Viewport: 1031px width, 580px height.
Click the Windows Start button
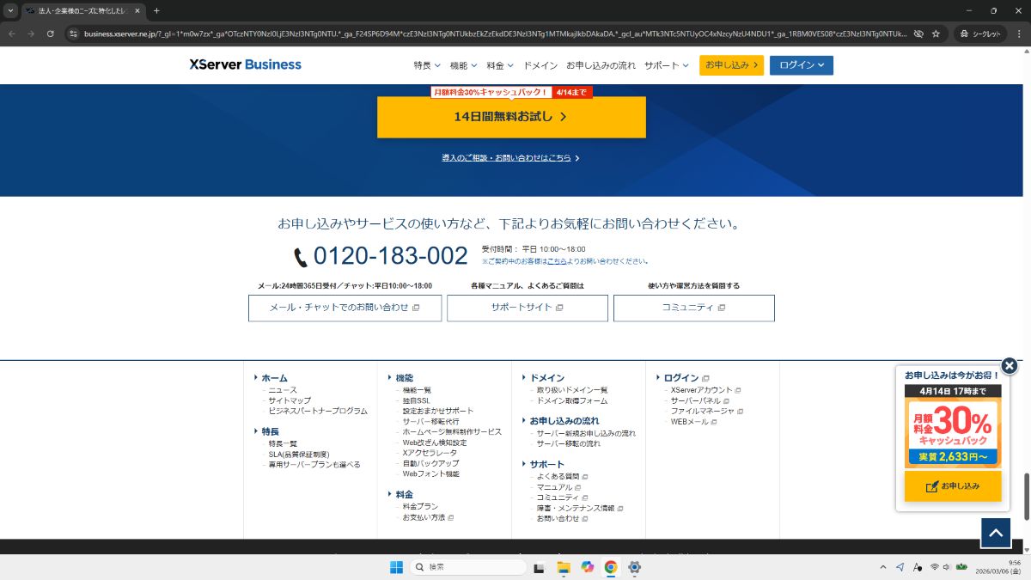point(396,567)
